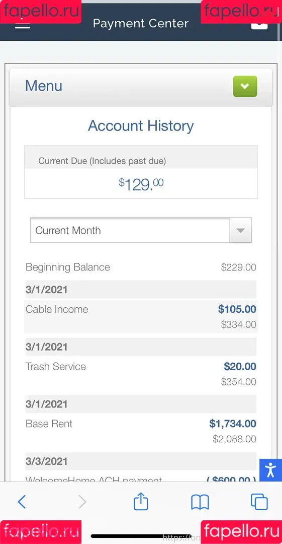
Task: Go back with the Safari back arrow
Action: (x=22, y=502)
